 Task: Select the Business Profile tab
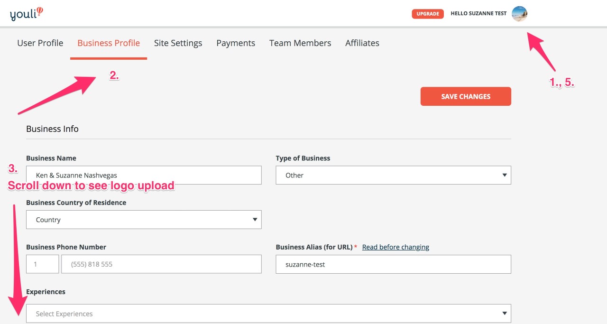[109, 43]
